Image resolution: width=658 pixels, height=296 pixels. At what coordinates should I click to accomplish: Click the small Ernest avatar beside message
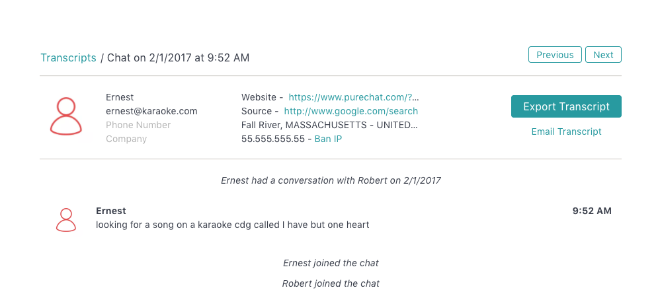pyautogui.click(x=66, y=220)
